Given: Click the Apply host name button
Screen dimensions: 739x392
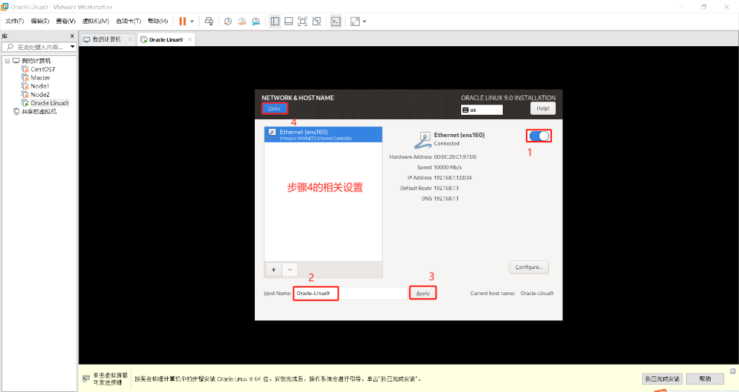Looking at the screenshot, I should (422, 294).
